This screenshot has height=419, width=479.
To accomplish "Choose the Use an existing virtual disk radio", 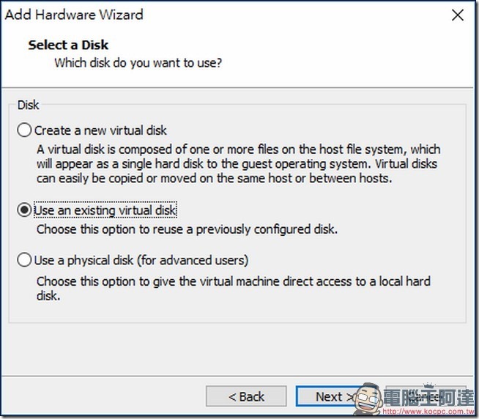I will tap(24, 210).
